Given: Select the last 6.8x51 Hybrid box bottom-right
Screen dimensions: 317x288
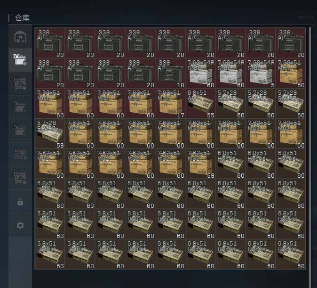Looking at the screenshot, I should (290, 254).
